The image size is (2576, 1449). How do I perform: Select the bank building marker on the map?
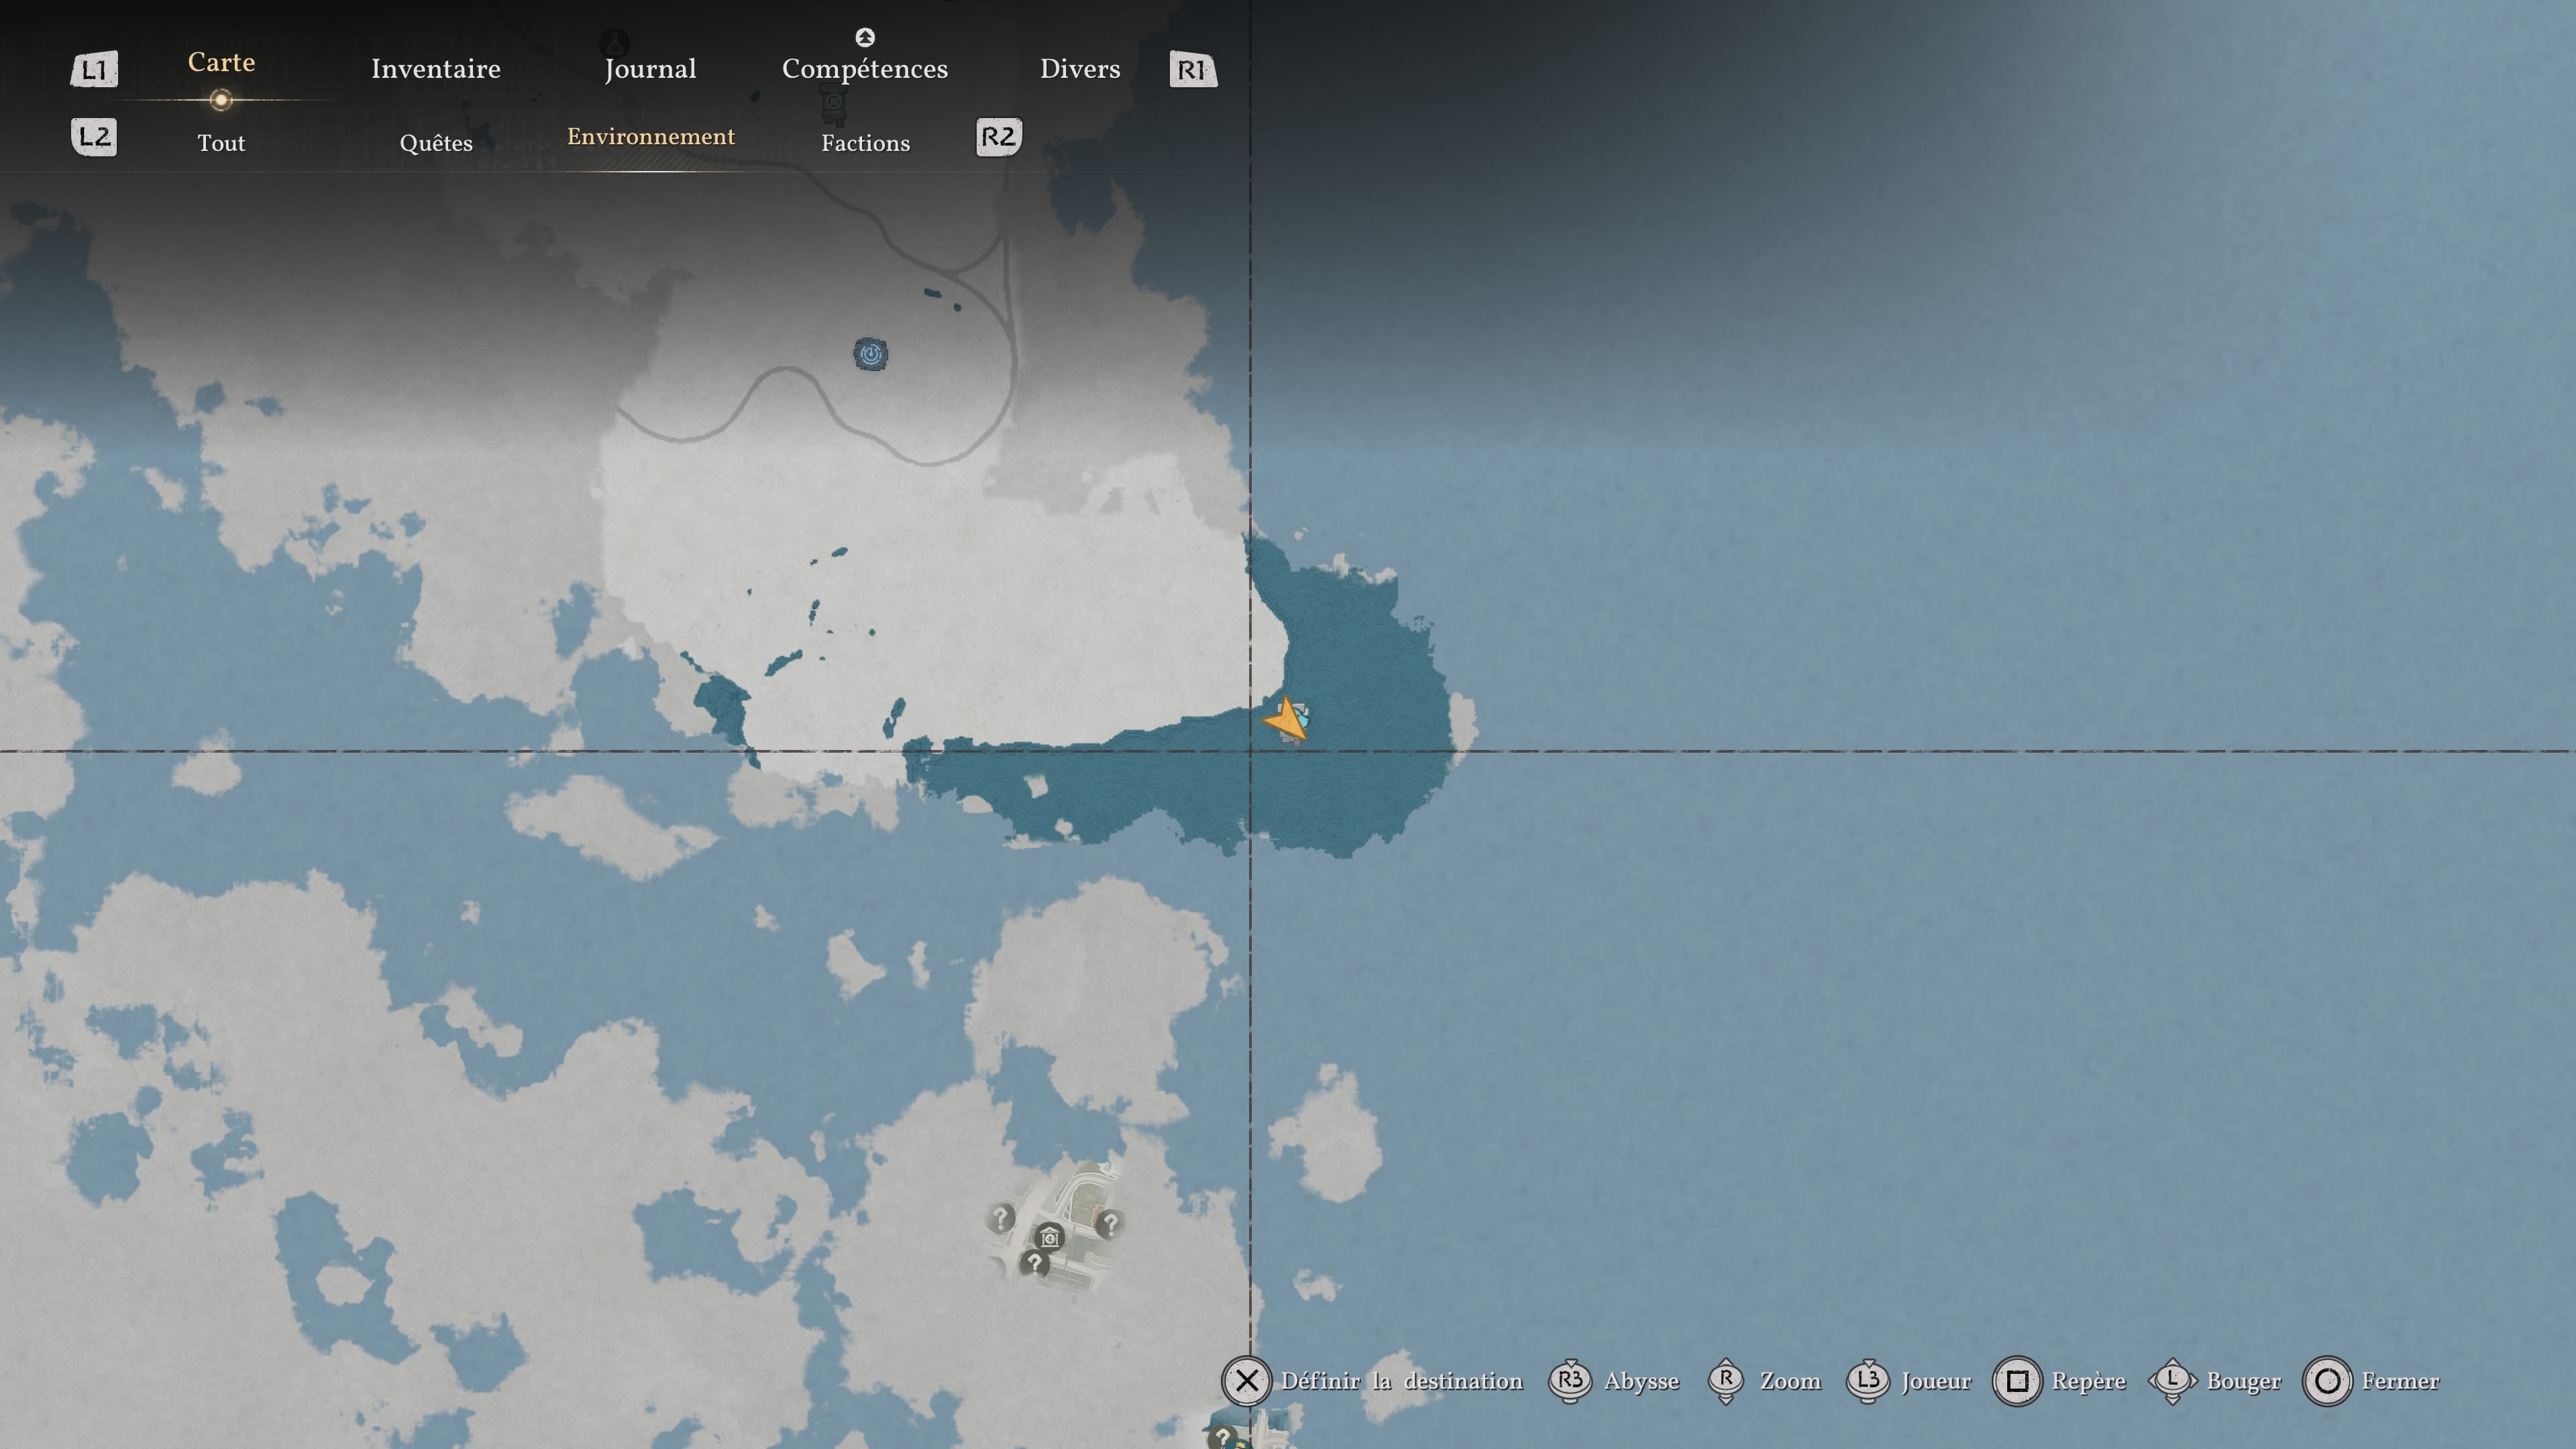[x=1049, y=1238]
